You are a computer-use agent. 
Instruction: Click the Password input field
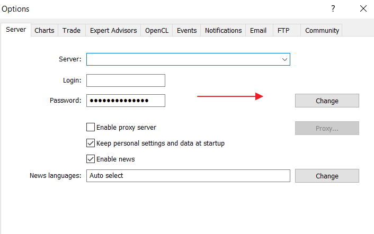(126, 101)
